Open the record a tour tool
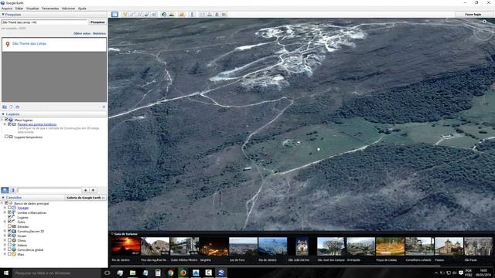The image size is (495, 278). 154,15
